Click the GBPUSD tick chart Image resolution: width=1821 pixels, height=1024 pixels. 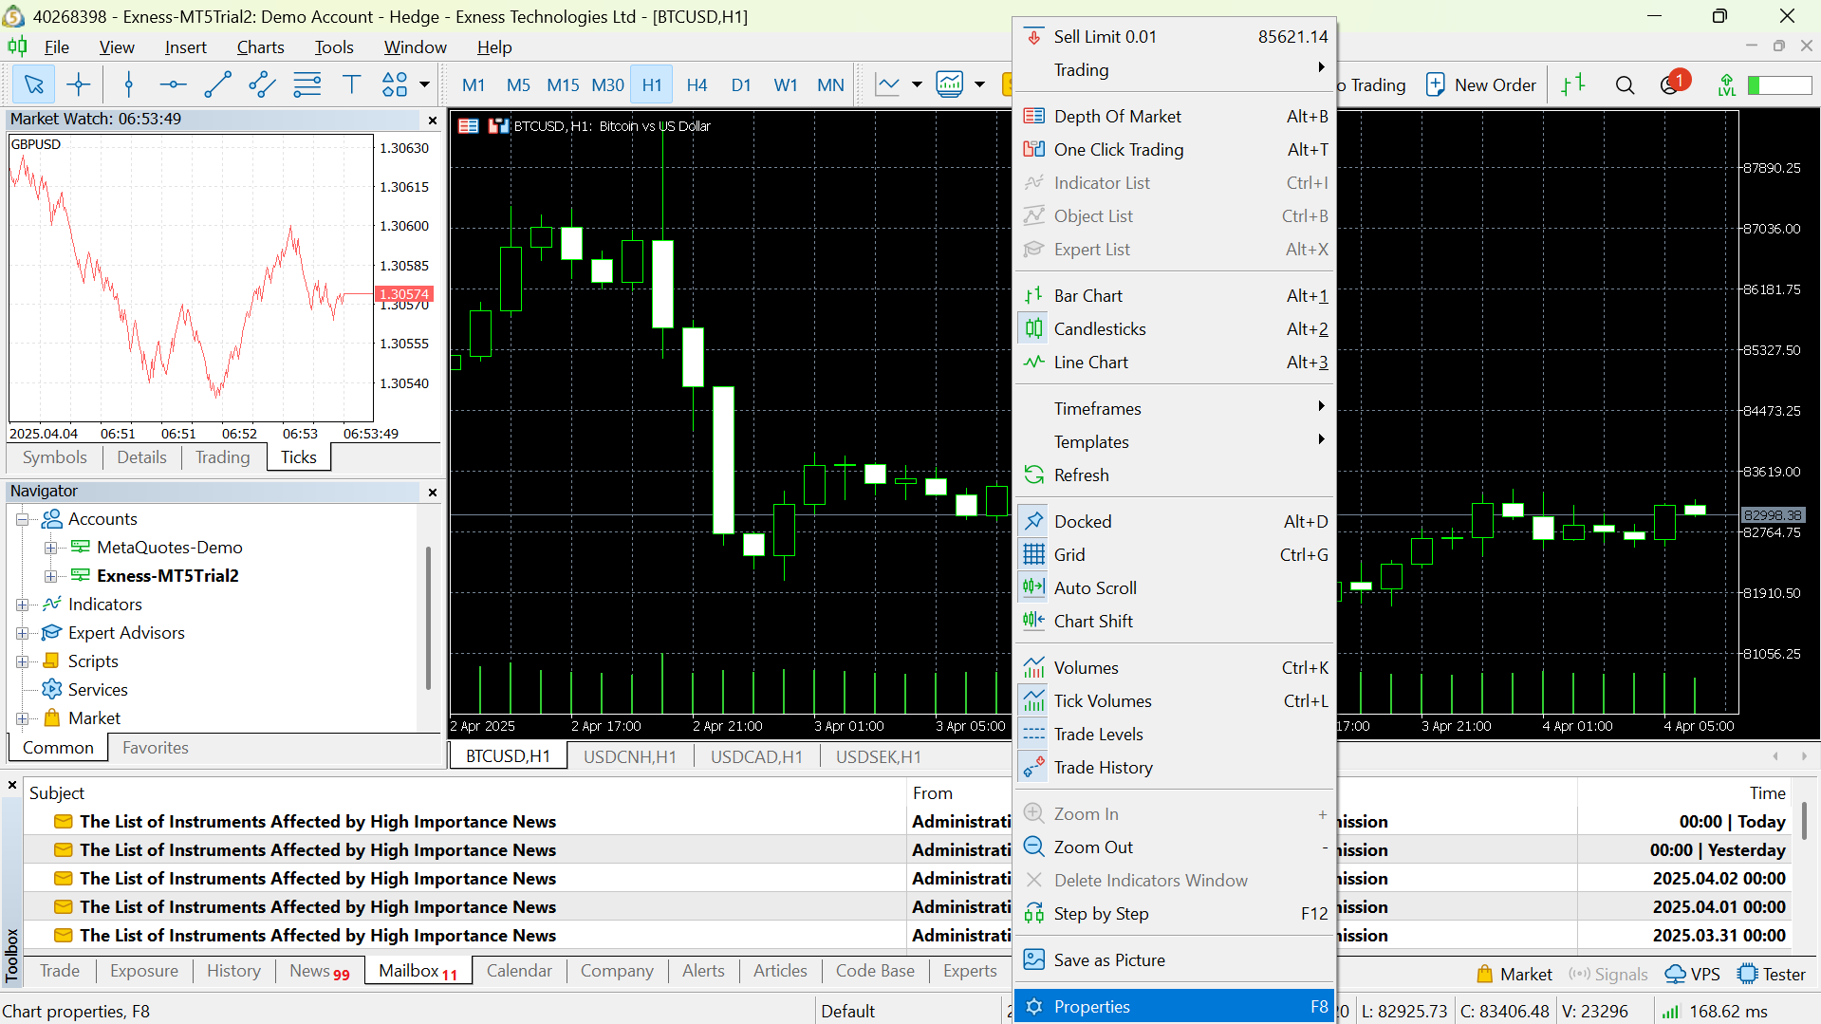click(x=191, y=277)
